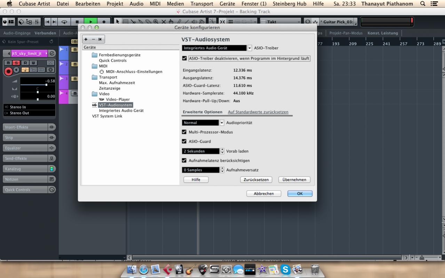
Task: Click the Add device plus icon
Action: pyautogui.click(x=86, y=39)
